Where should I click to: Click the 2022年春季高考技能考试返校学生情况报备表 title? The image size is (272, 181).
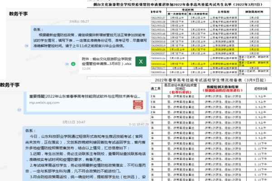(x=210, y=80)
